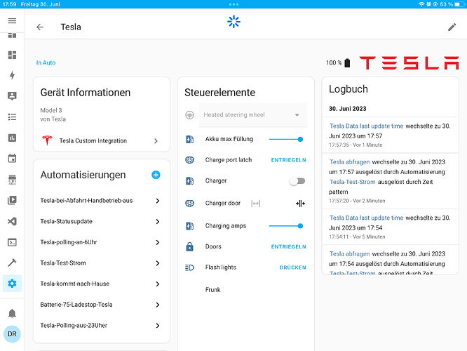Open Tesla Data last update time 17:54 link
Image resolution: width=467 pixels, height=351 pixels.
pyautogui.click(x=366, y=218)
